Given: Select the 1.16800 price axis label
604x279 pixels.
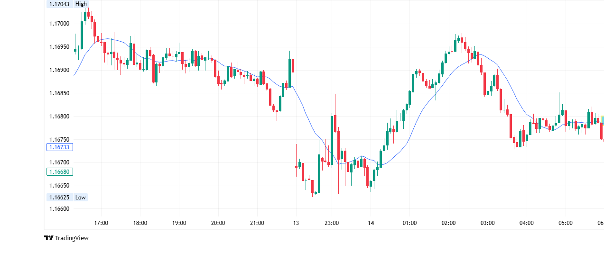Looking at the screenshot, I should pyautogui.click(x=59, y=117).
